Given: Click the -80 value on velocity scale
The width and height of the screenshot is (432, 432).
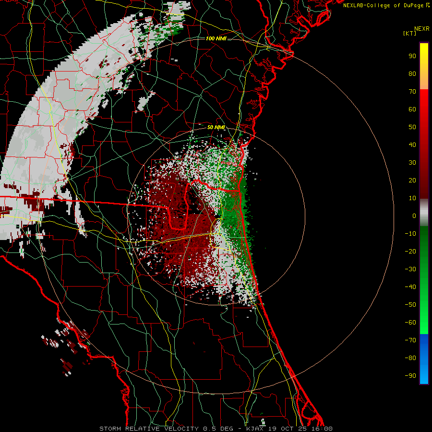Looking at the screenshot, I should 410,358.
